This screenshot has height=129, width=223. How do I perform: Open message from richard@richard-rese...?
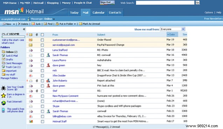(x=65, y=101)
